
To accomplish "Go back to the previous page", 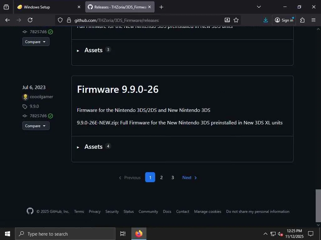I will tap(8, 20).
